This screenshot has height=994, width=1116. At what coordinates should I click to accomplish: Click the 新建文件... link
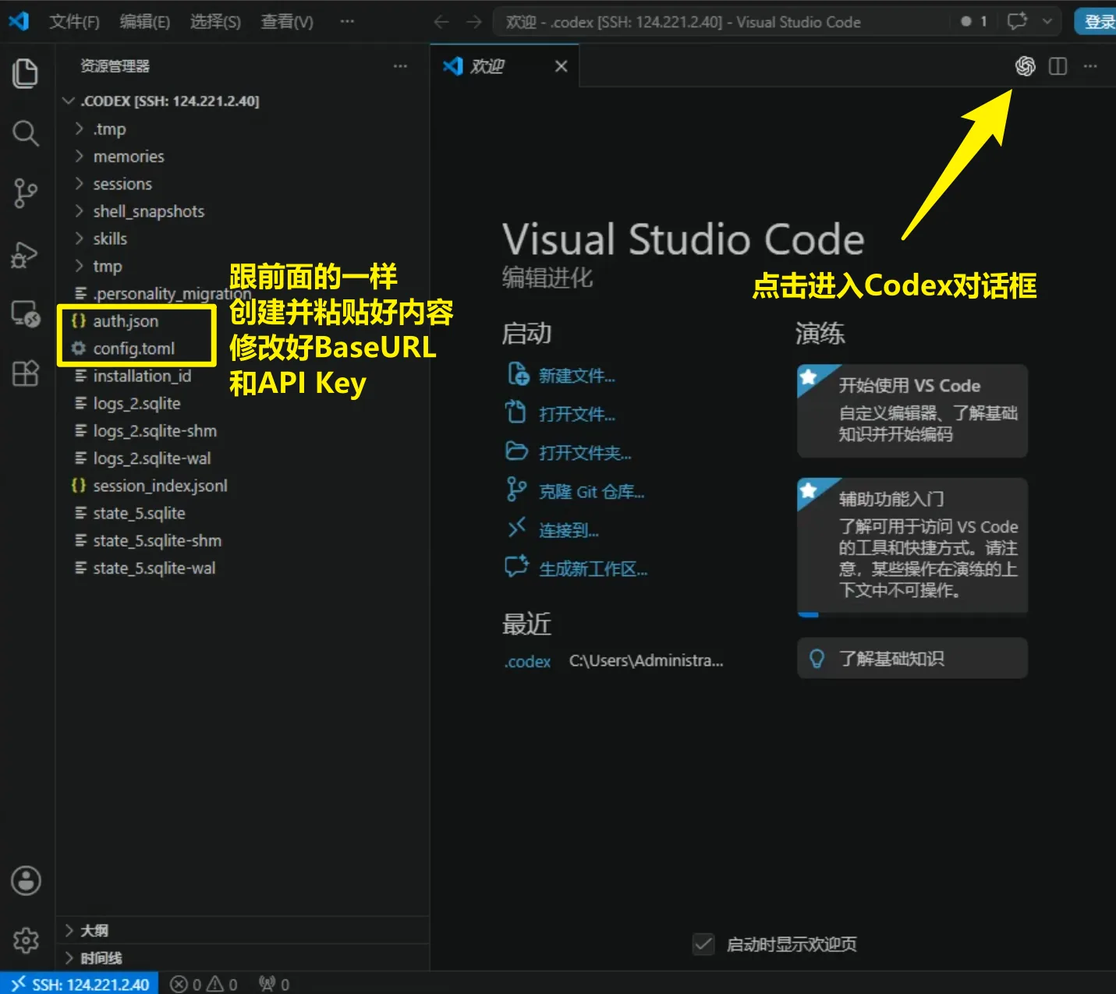tap(576, 376)
